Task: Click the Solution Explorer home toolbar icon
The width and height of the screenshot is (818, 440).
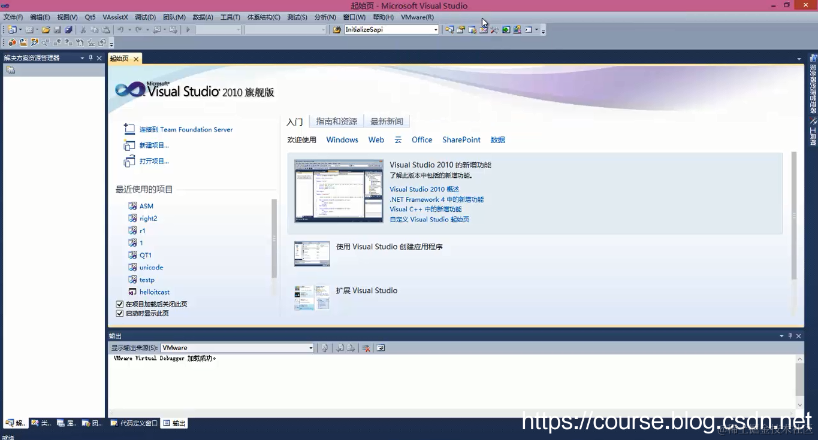Action: 10,70
